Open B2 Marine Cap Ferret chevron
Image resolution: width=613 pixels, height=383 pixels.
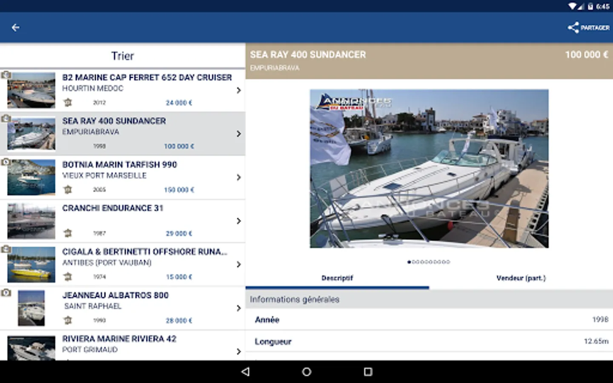(x=238, y=90)
